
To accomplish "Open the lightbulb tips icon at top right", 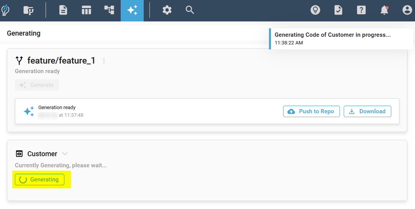I will (x=315, y=10).
